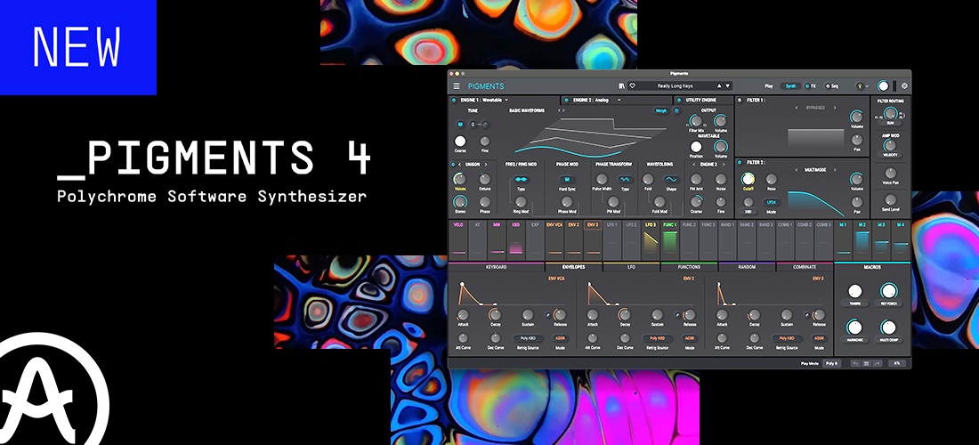
Task: Click the round icon beside Morph button
Action: point(676,110)
